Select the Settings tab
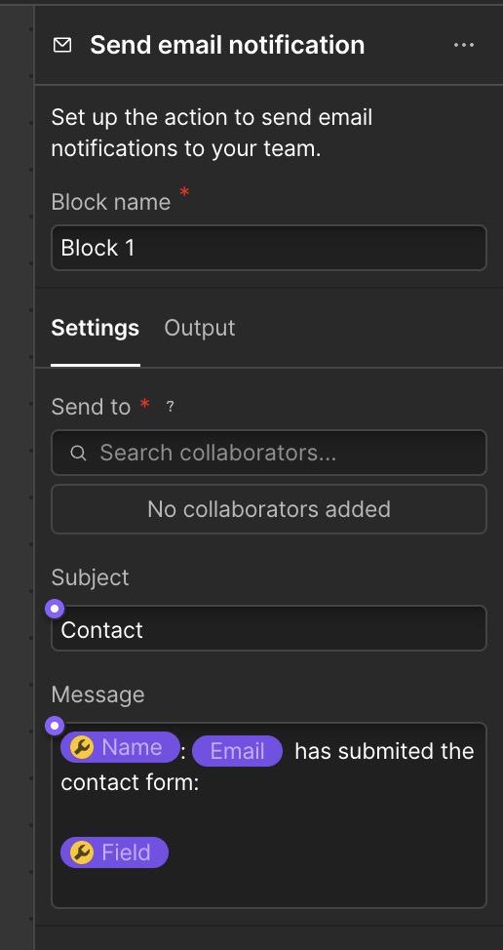The width and height of the screenshot is (503, 950). (95, 328)
